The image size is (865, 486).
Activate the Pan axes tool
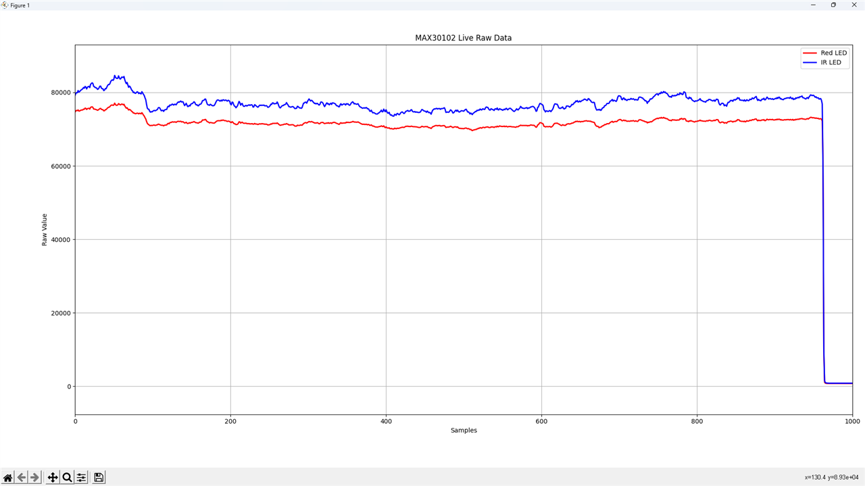(53, 477)
